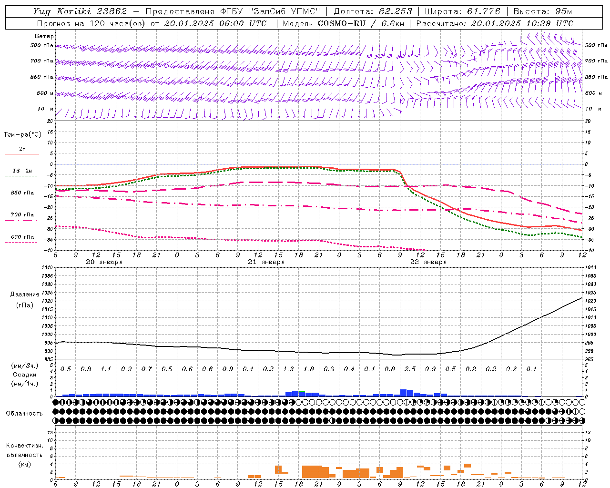Viewport: 610px width, 488px height.
Task: Click the precipitation value "1.8"
Action: pos(309,369)
